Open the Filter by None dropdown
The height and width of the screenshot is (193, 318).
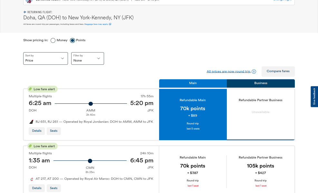(88, 58)
